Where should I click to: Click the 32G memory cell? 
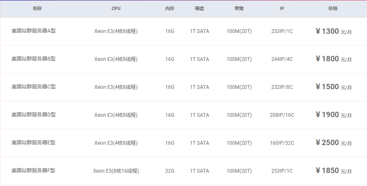tap(170, 171)
